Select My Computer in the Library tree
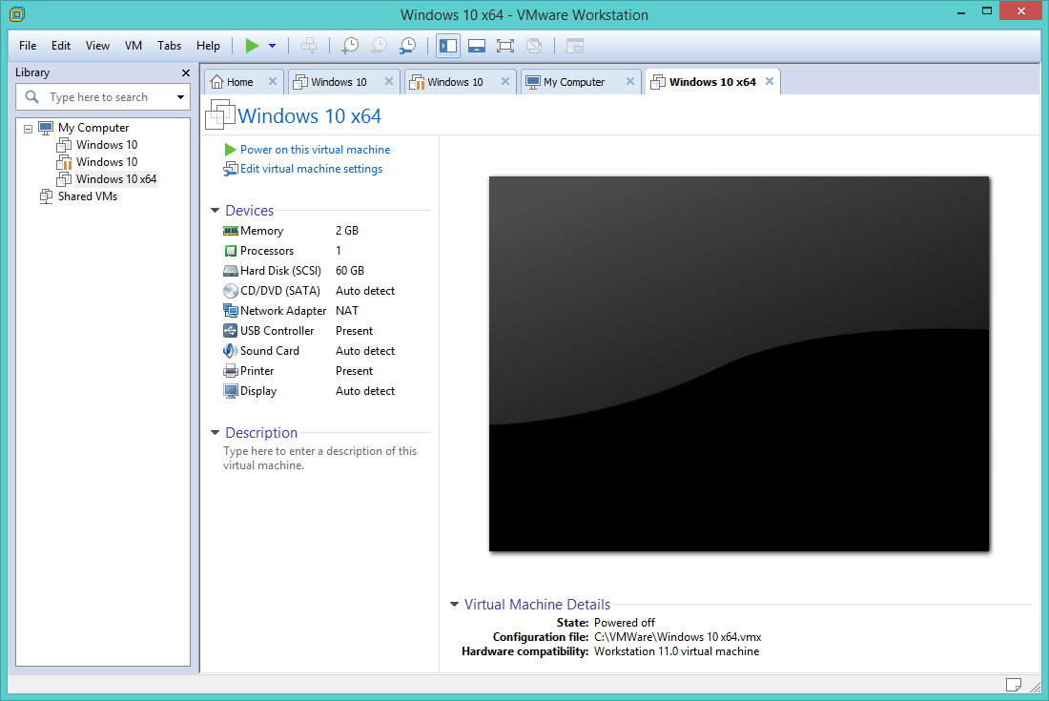This screenshot has height=701, width=1049. (x=93, y=127)
